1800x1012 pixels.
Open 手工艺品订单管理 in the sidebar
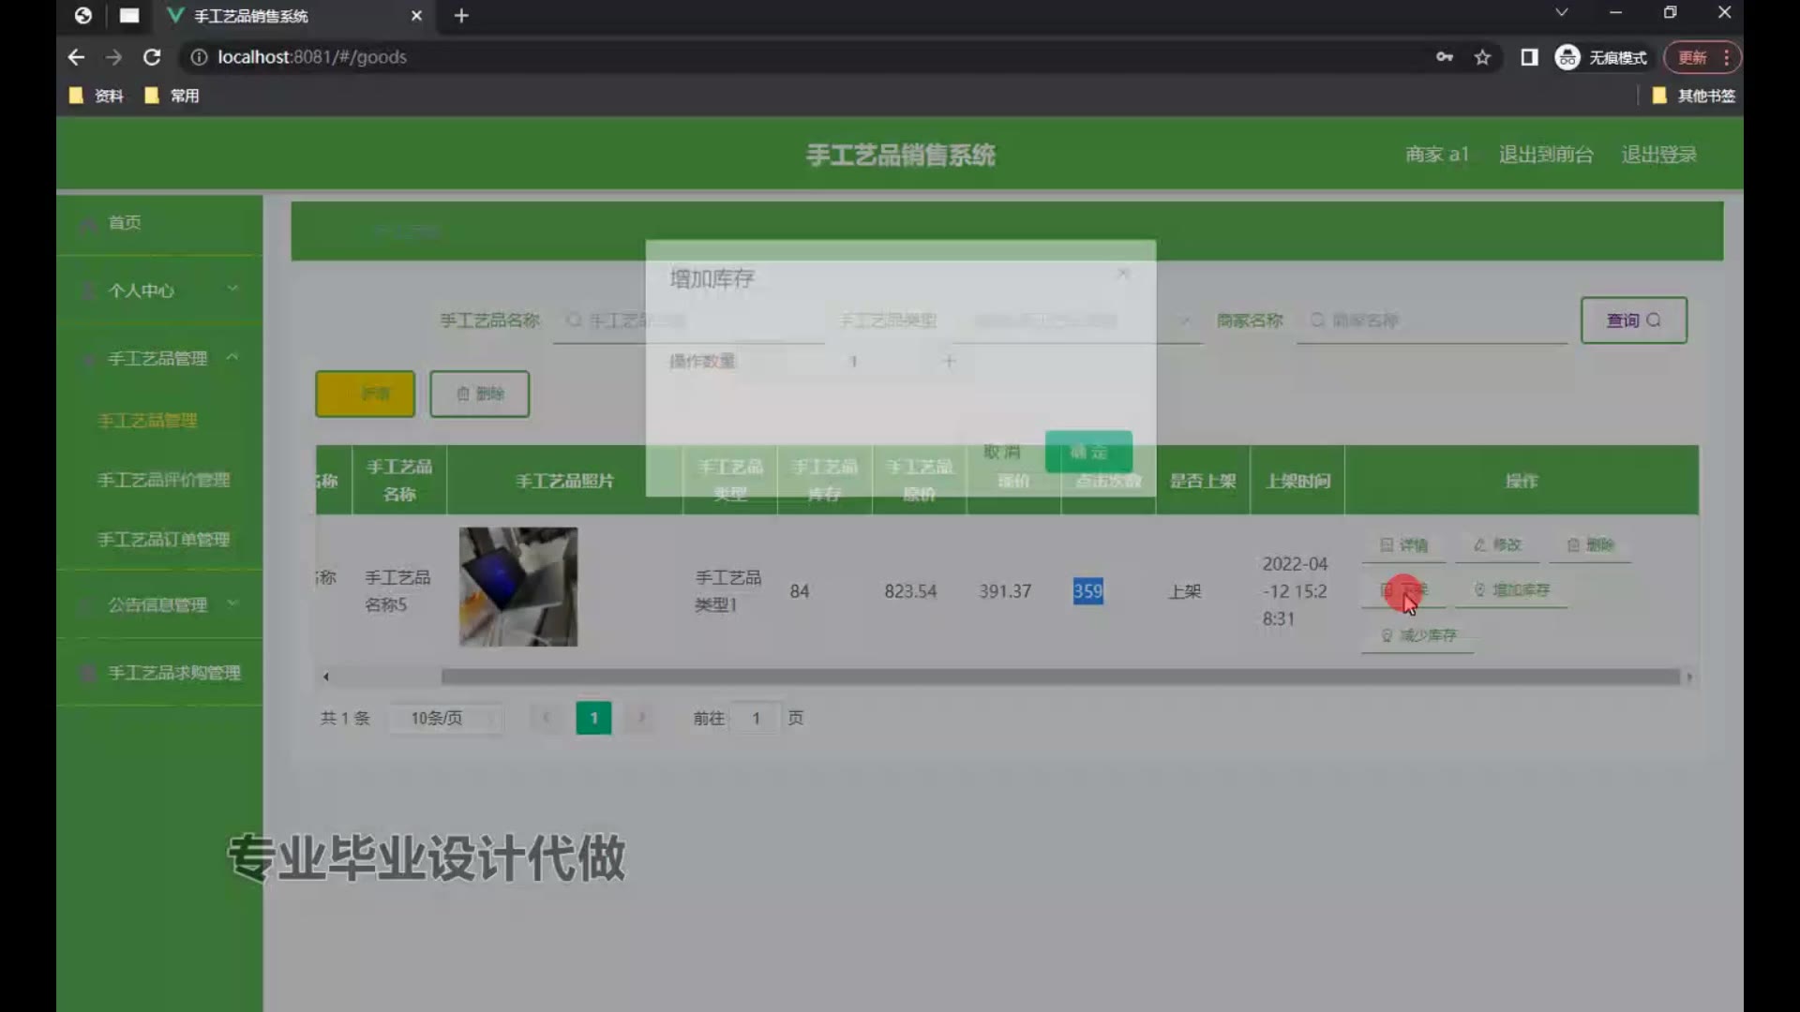coord(163,540)
